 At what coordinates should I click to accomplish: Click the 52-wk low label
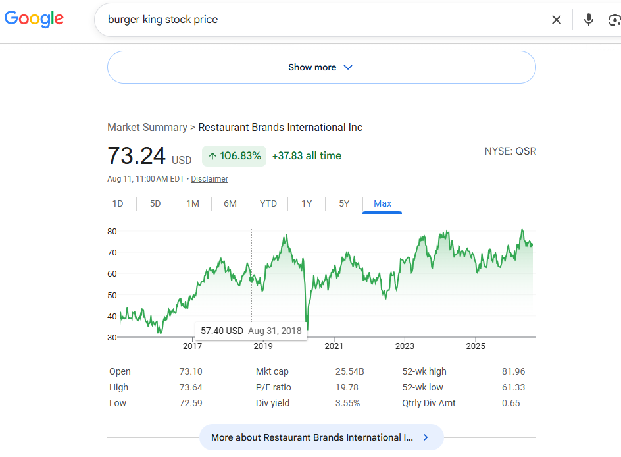(x=422, y=387)
